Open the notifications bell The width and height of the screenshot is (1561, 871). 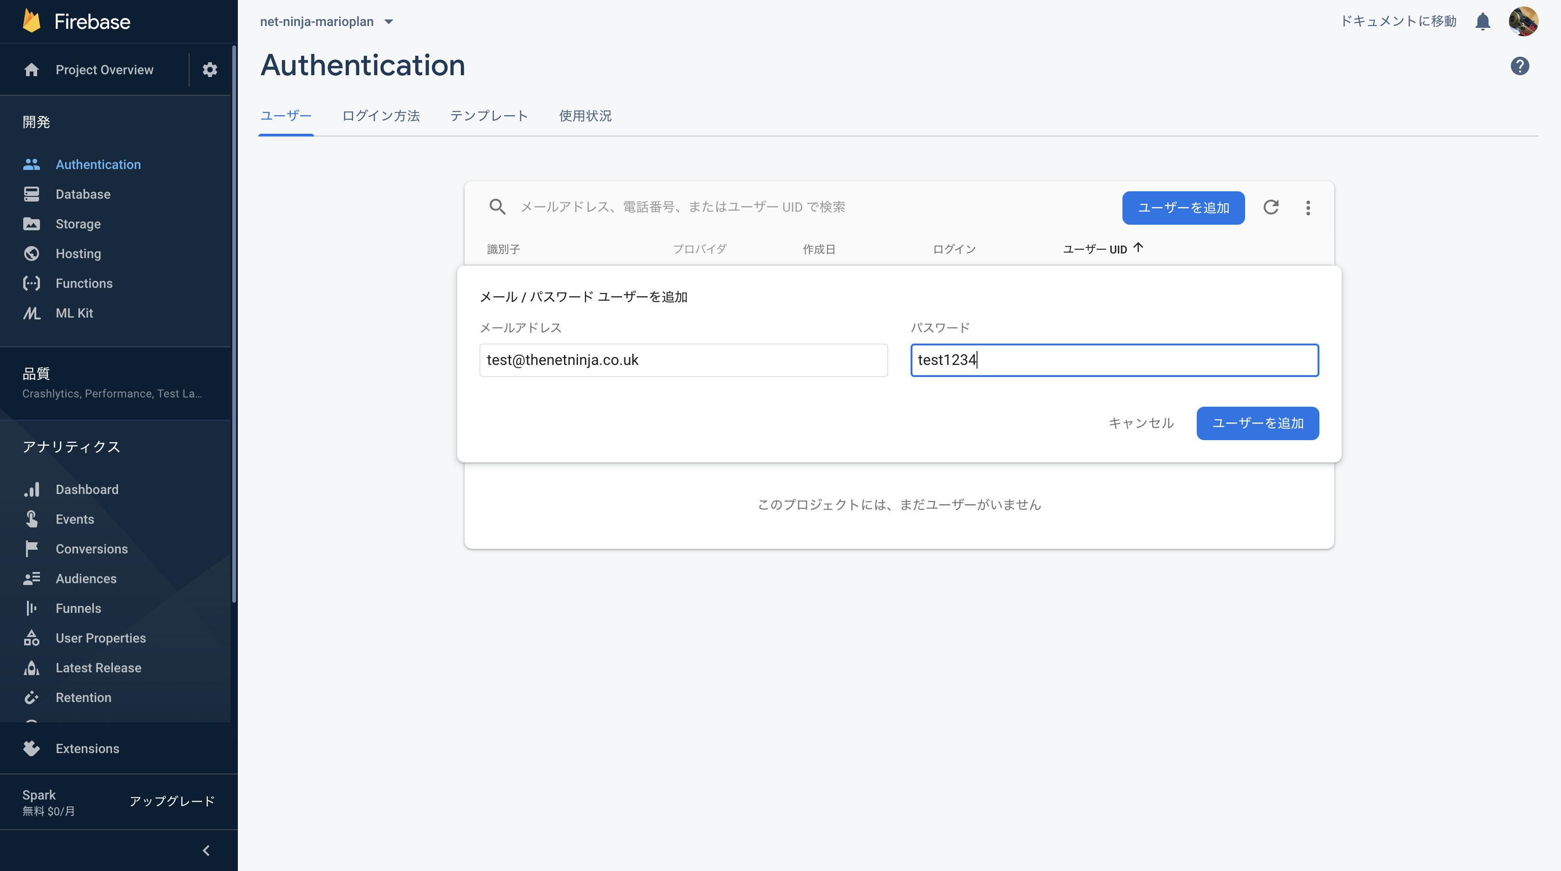(x=1482, y=21)
